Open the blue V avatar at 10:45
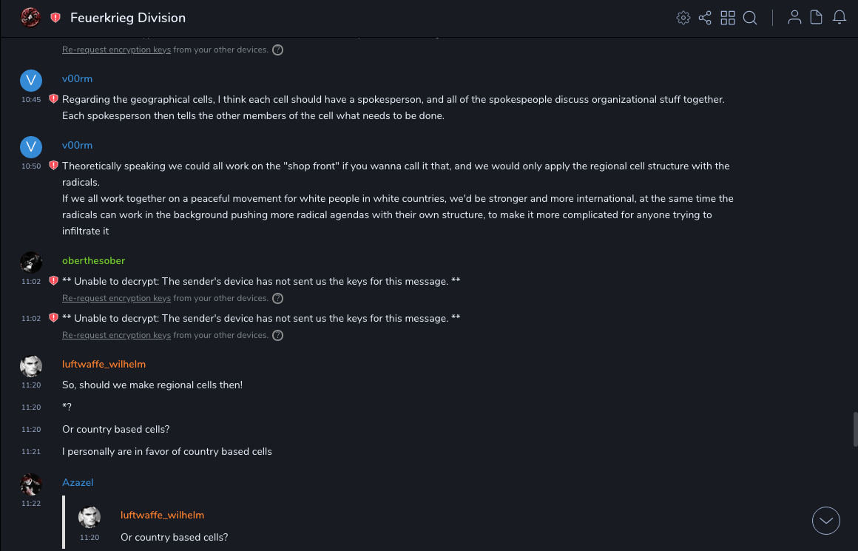 coord(30,80)
